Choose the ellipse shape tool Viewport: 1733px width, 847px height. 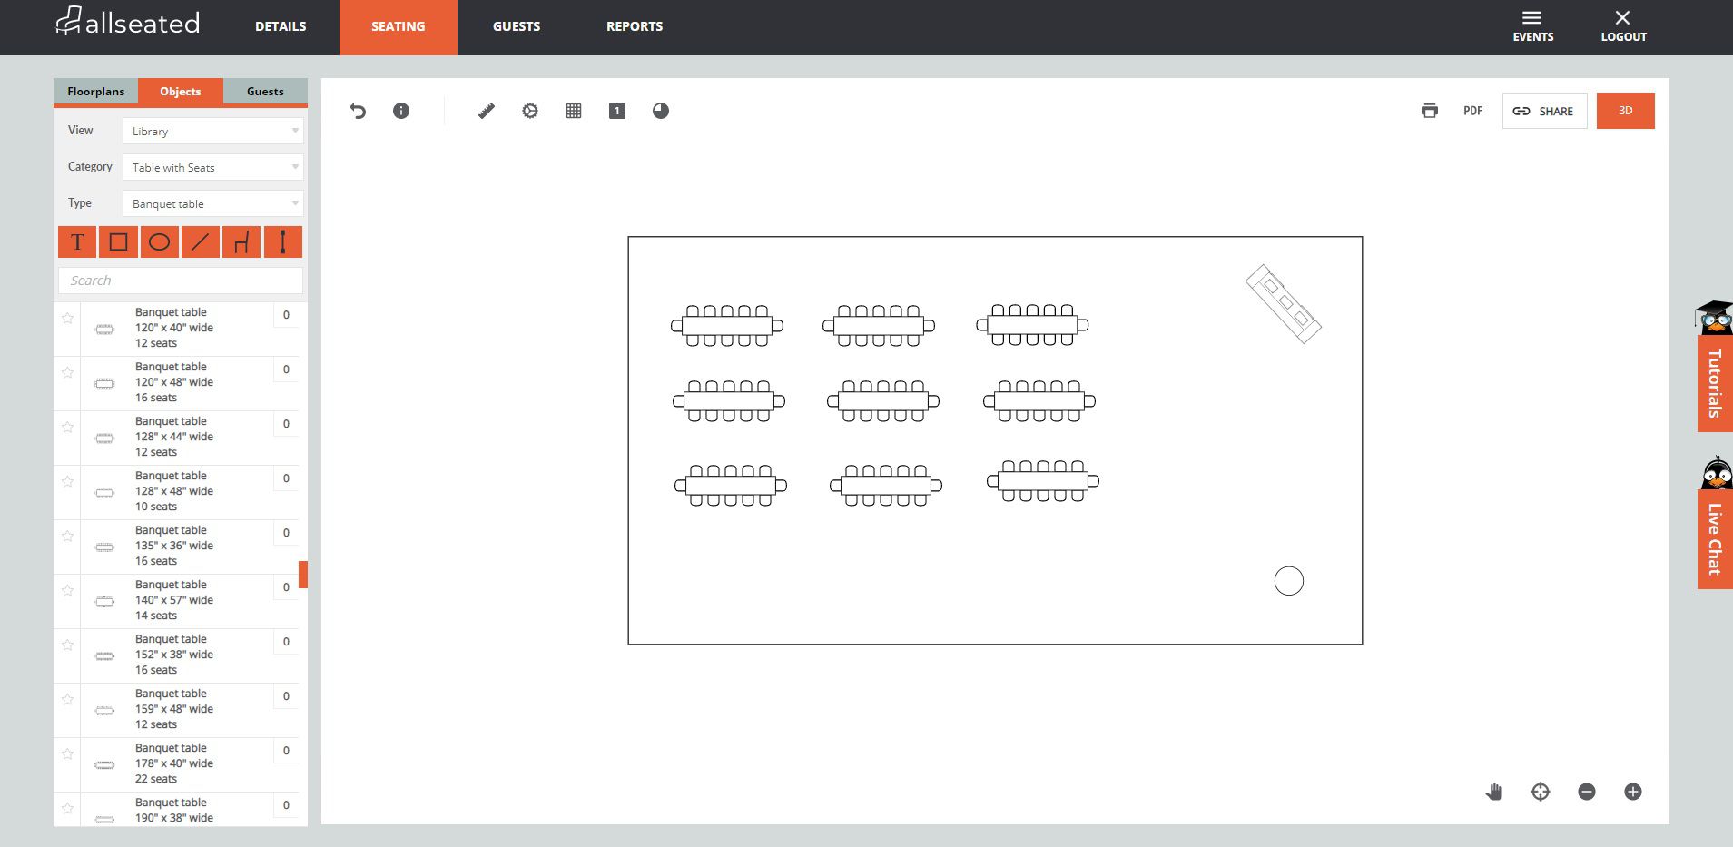pos(159,242)
